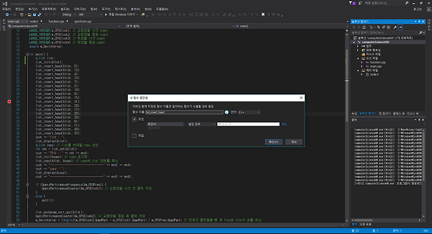Click the save all files icon
The width and height of the screenshot is (432, 234).
pos(40,14)
